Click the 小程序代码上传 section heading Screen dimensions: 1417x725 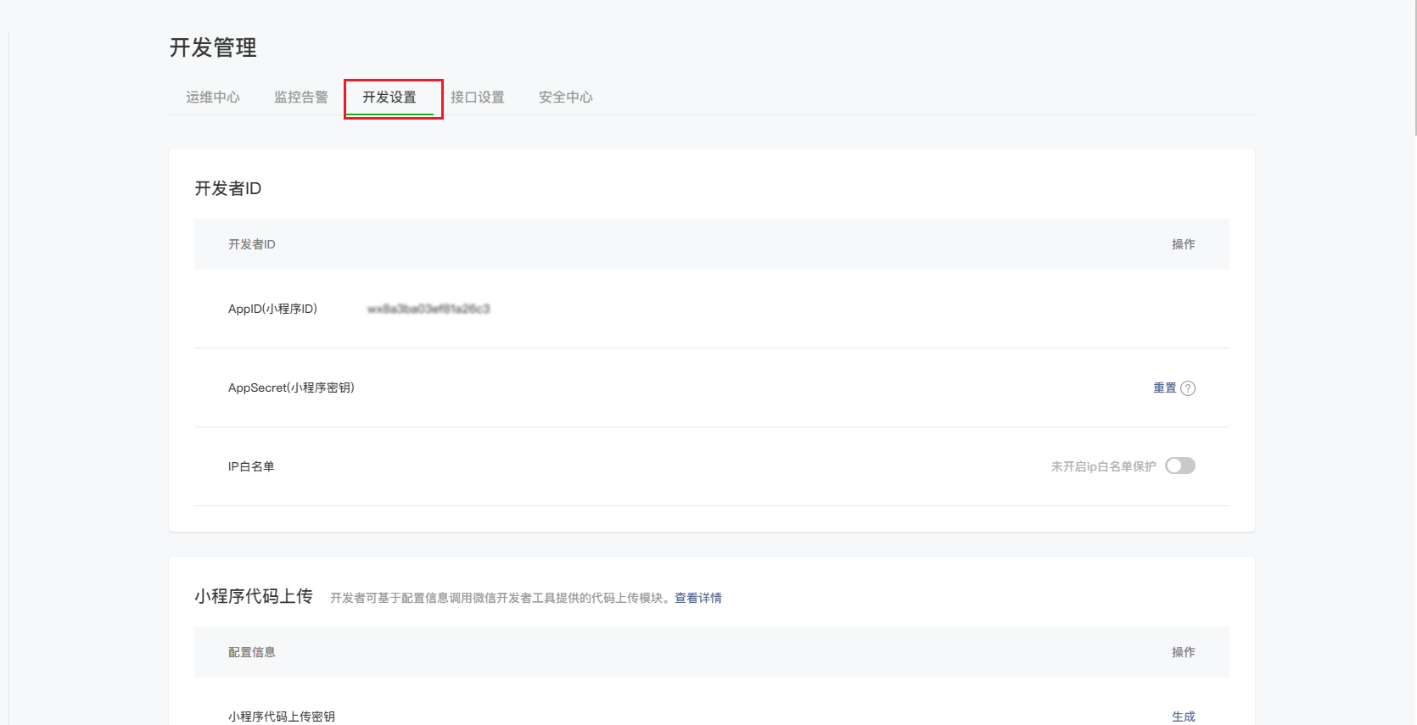click(x=254, y=596)
